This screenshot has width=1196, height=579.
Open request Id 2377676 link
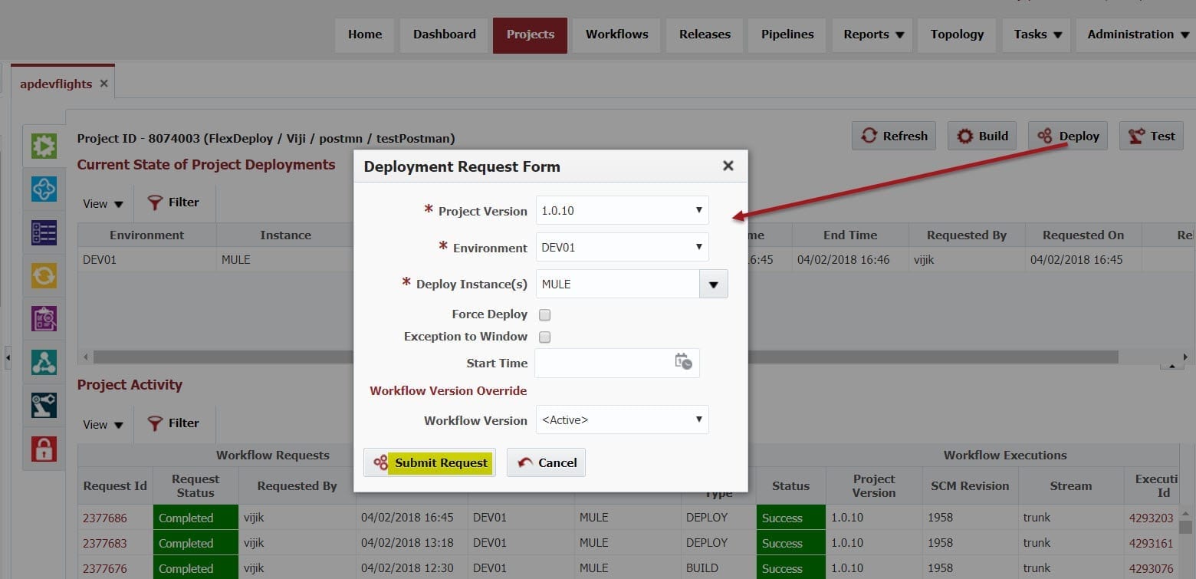pos(105,568)
